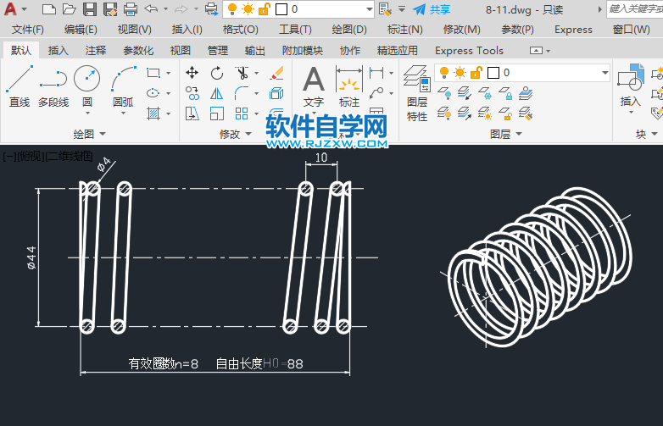Switch to the Express Tools ribbon tab

click(469, 51)
